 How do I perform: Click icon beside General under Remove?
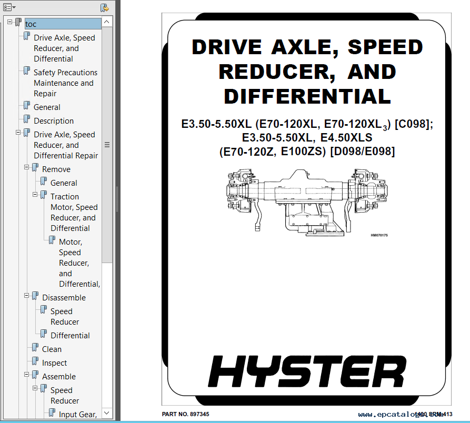[x=44, y=182]
